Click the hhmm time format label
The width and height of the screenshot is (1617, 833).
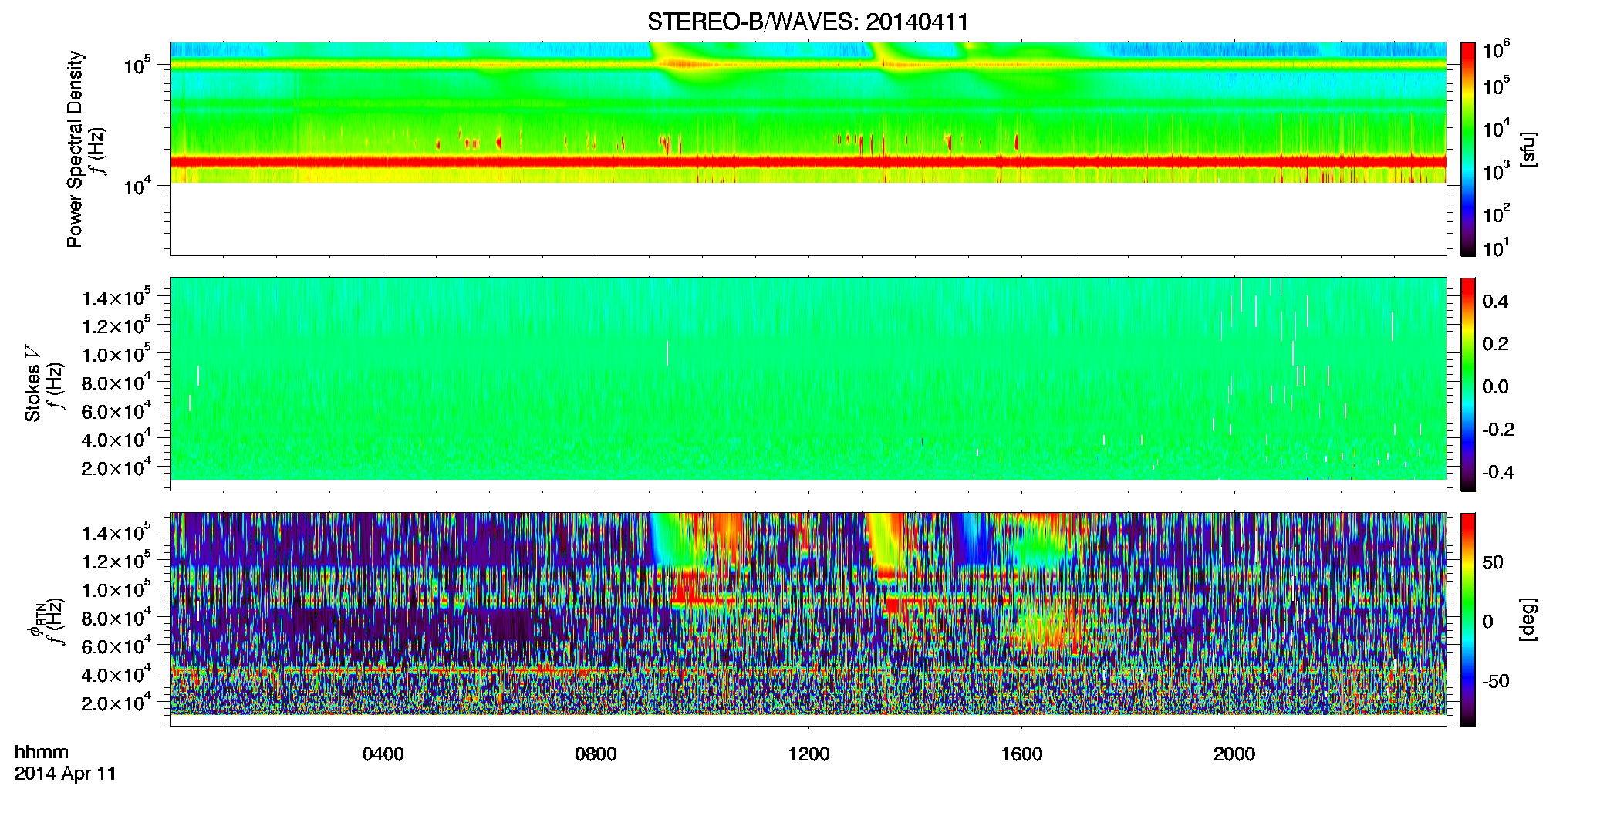(42, 752)
